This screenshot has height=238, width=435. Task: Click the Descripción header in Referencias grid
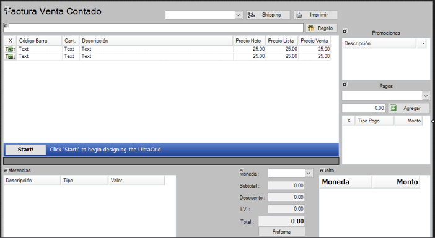pyautogui.click(x=32, y=181)
